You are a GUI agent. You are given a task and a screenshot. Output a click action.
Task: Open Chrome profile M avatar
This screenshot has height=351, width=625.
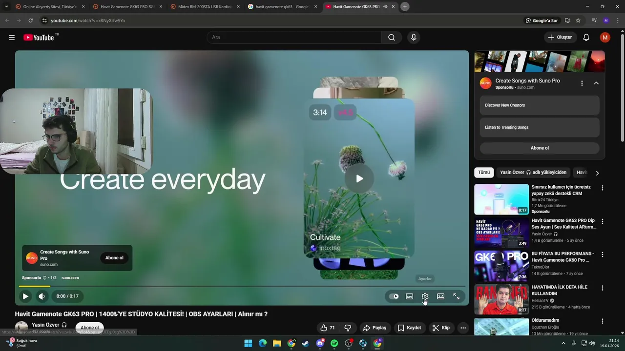coord(606,20)
